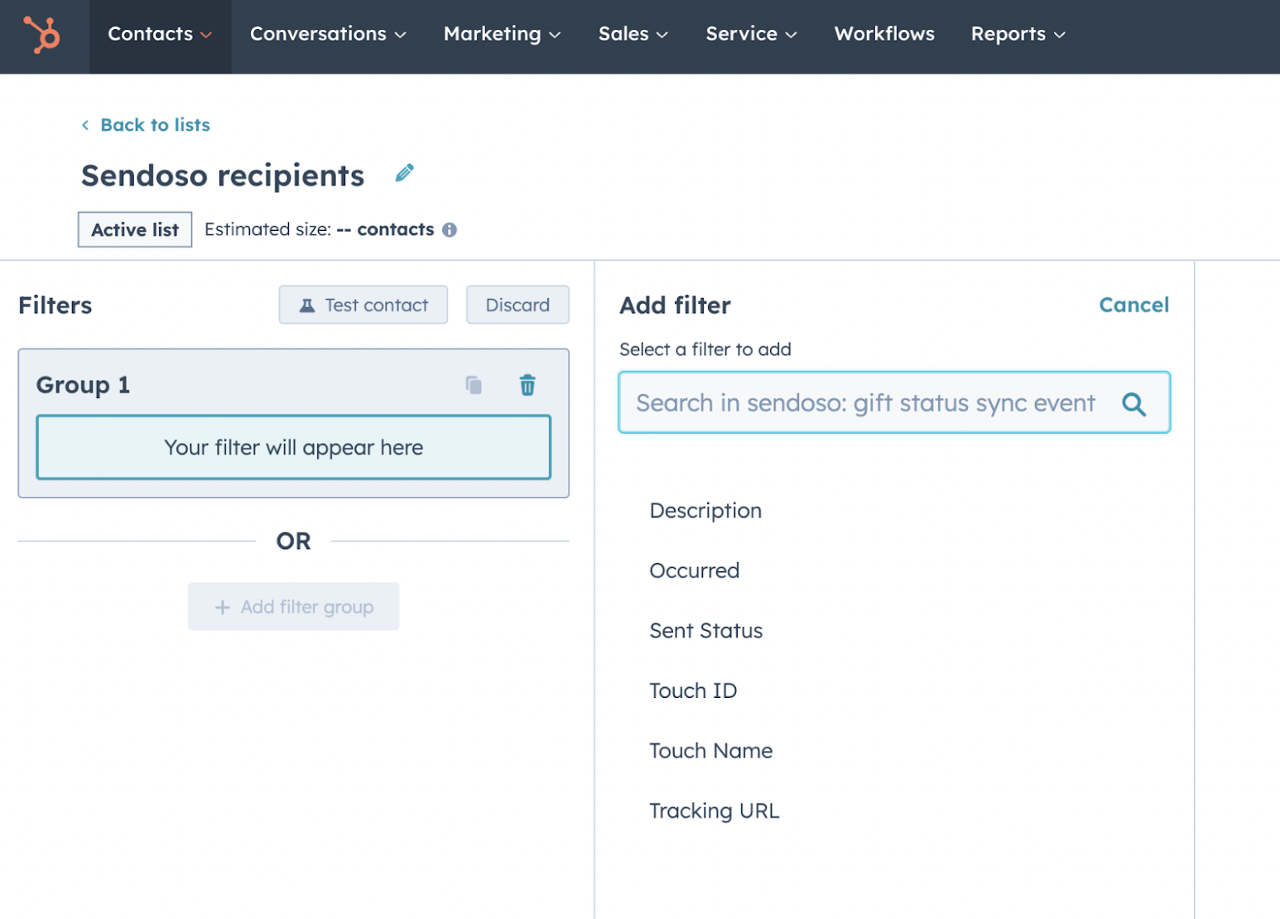The image size is (1280, 919).
Task: Select the Sent Status filter property
Action: (706, 630)
